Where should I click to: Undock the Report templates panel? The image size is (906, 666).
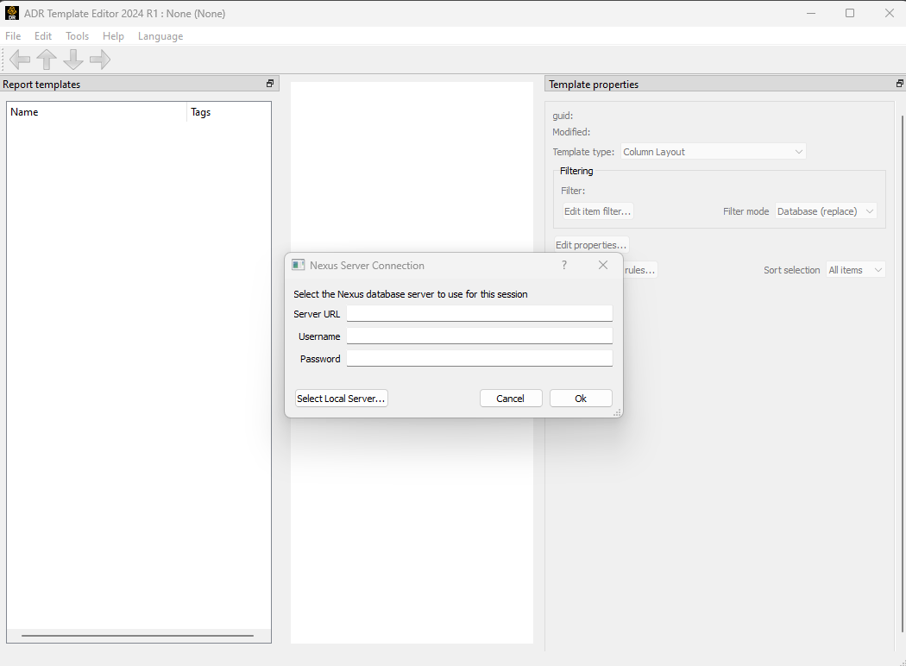(270, 84)
